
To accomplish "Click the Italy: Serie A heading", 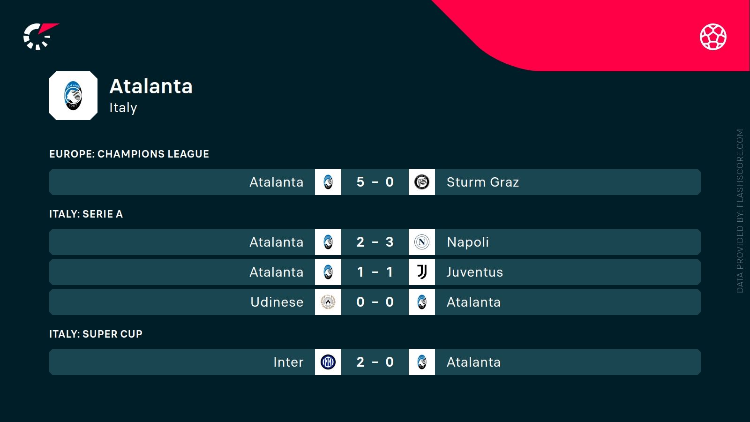I will 86,214.
